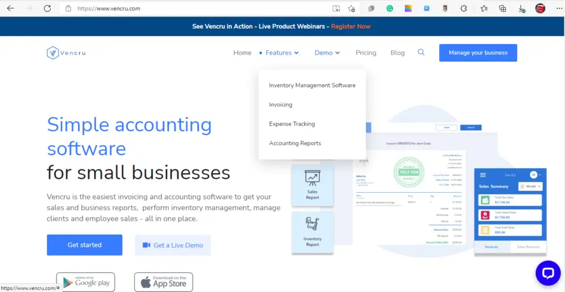The height and width of the screenshot is (292, 565).
Task: Open the Downloads icon
Action: pos(521,9)
